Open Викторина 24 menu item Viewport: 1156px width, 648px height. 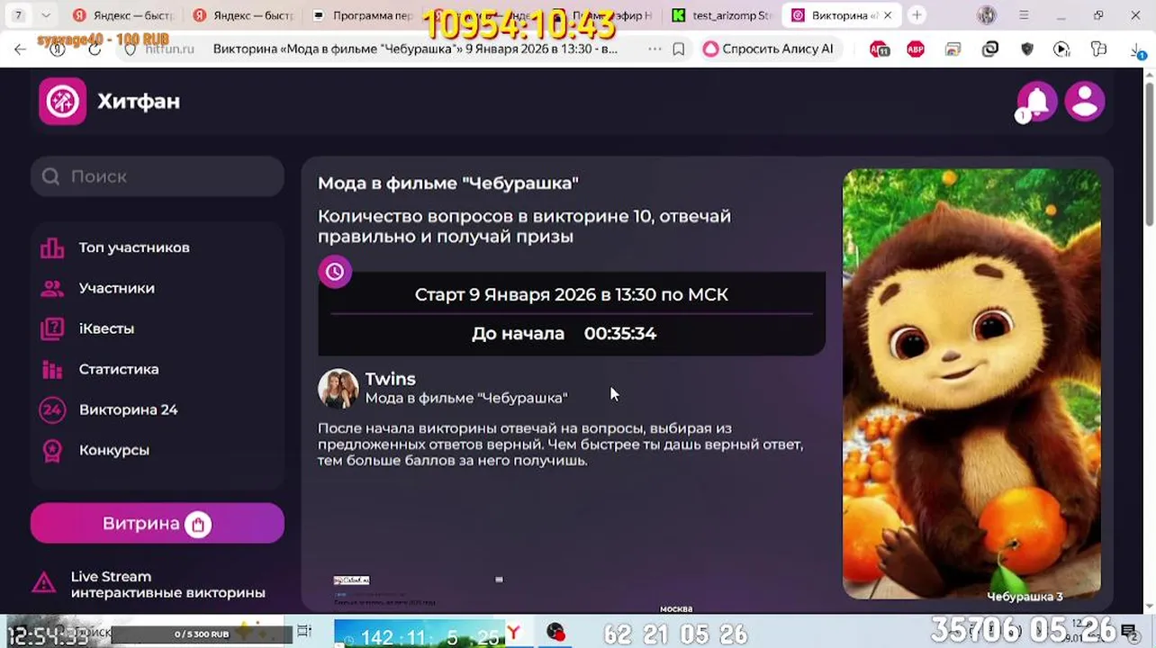click(128, 409)
